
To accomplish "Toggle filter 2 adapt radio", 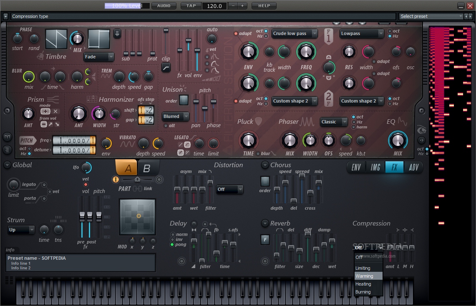I will point(236,101).
